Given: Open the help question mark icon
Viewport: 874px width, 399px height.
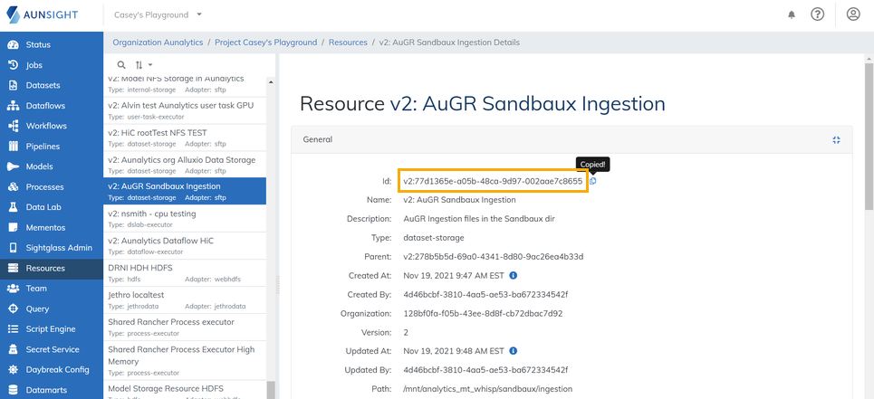Looking at the screenshot, I should coord(817,14).
